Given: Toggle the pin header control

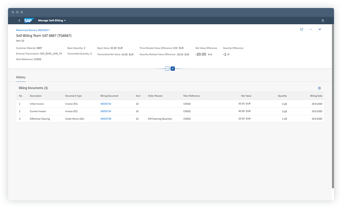Looking at the screenshot, I should click(x=173, y=69).
